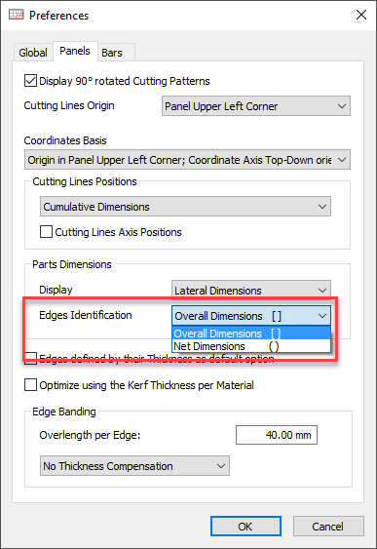Click the Overlength per Edge label
Screen dimensions: 377x549
[90, 435]
